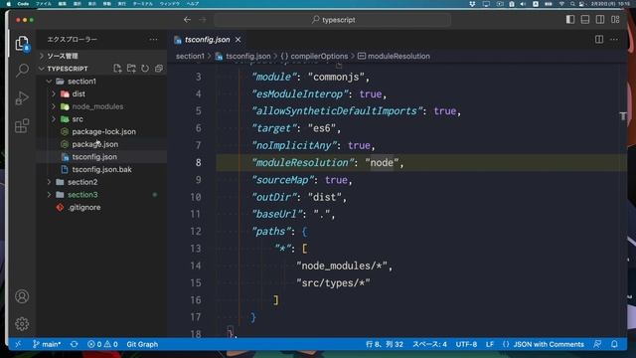
Task: Open tsconfig.json.bak file
Action: (101, 169)
